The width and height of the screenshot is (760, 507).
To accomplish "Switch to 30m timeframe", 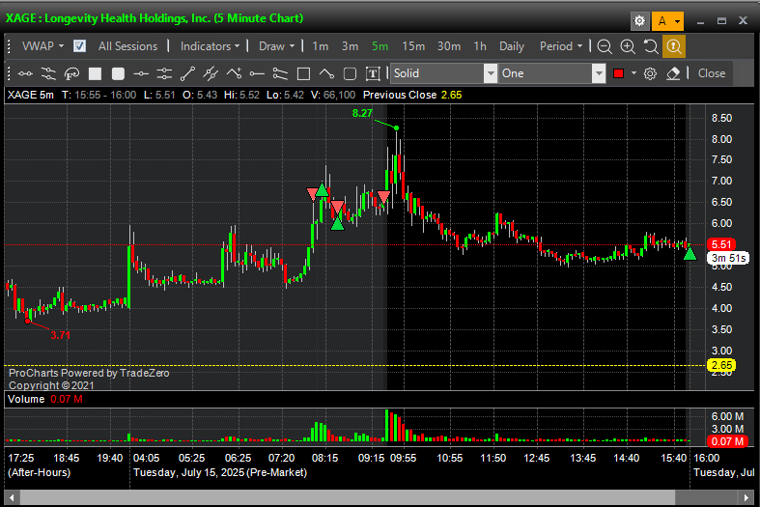I will [449, 46].
